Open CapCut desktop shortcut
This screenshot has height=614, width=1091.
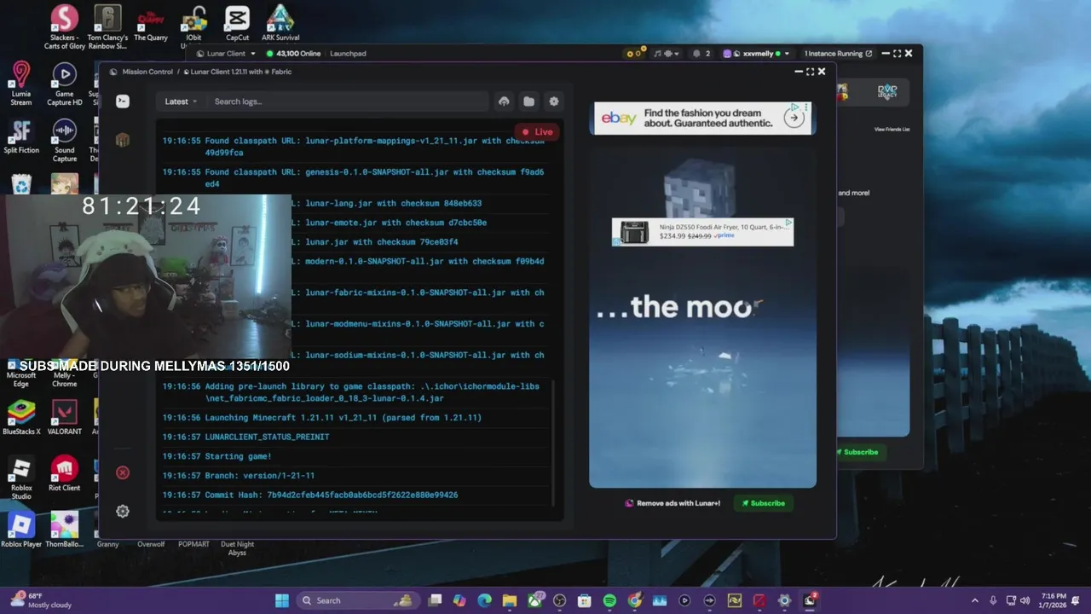click(x=238, y=24)
